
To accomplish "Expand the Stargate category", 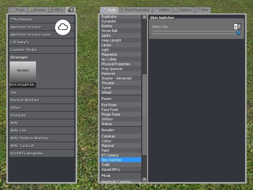I will [x=42, y=115].
